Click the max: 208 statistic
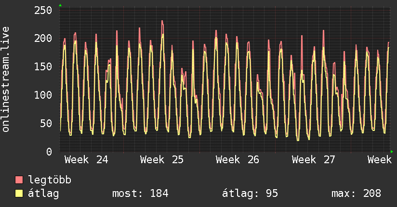The image size is (397, 207). 356,194
